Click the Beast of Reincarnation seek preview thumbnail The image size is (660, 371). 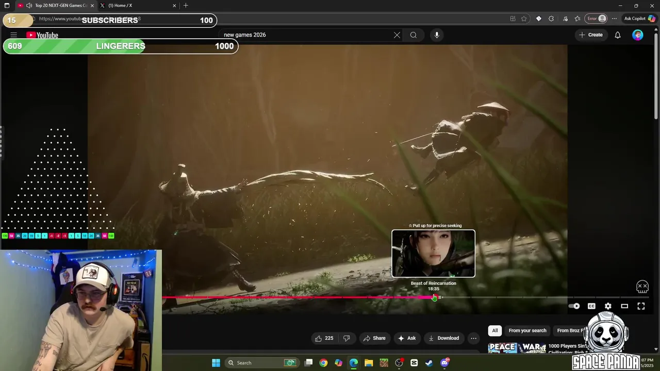coord(433,254)
